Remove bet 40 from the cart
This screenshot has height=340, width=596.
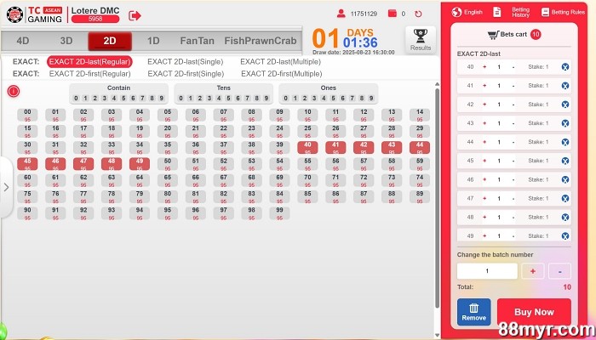pyautogui.click(x=565, y=67)
